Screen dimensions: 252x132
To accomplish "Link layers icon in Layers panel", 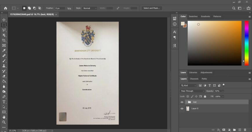I will coord(213,130).
